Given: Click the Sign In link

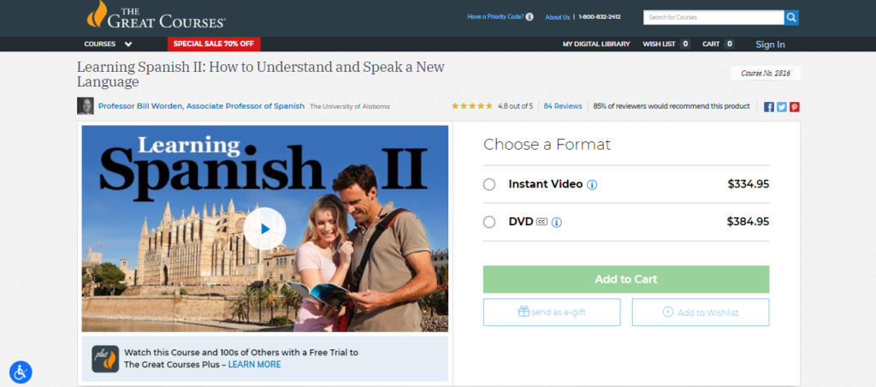Looking at the screenshot, I should pyautogui.click(x=771, y=45).
